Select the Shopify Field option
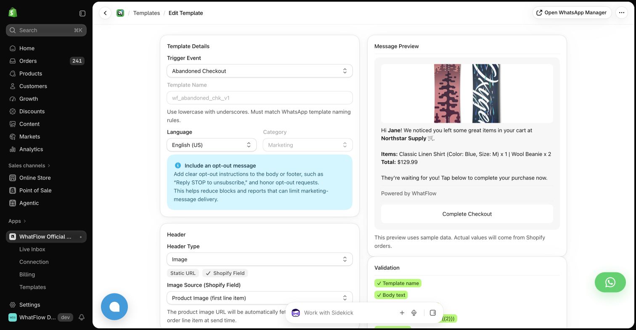This screenshot has height=330, width=636. (225, 273)
